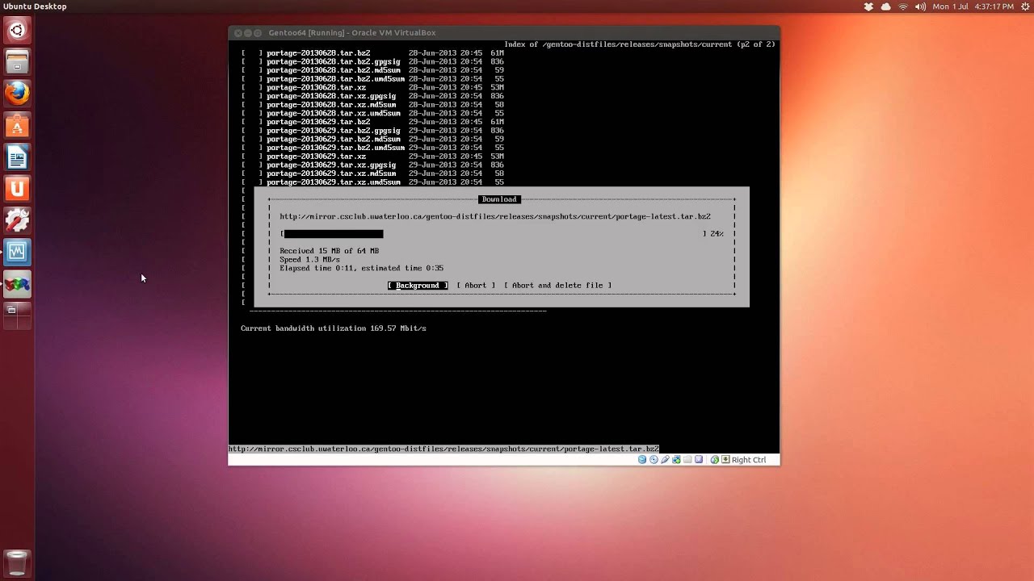The height and width of the screenshot is (581, 1034).
Task: Click the download progress bar
Action: click(495, 234)
